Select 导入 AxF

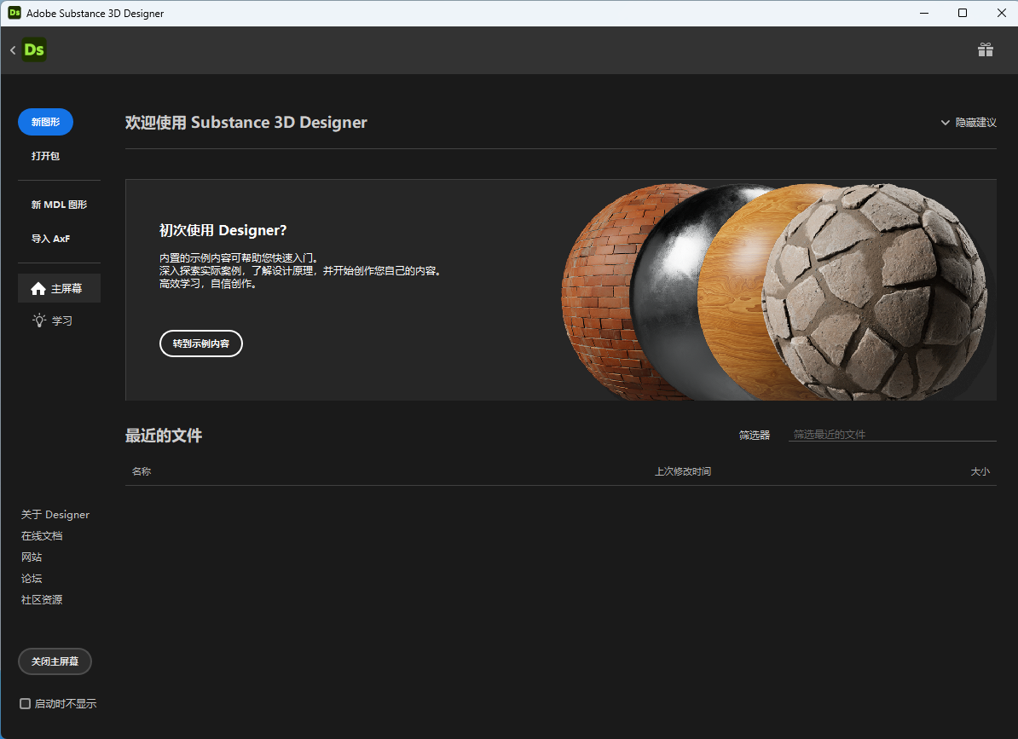(x=50, y=238)
